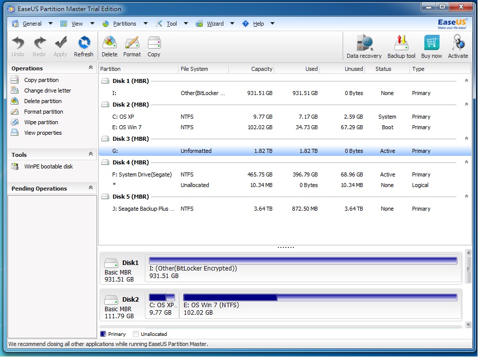Click the Disk 3 (MBR) drive icon
The image size is (478, 358).
pos(105,139)
